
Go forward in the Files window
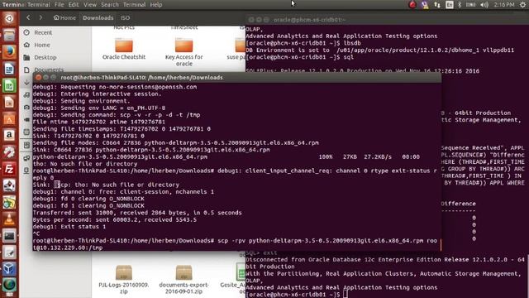(41, 17)
